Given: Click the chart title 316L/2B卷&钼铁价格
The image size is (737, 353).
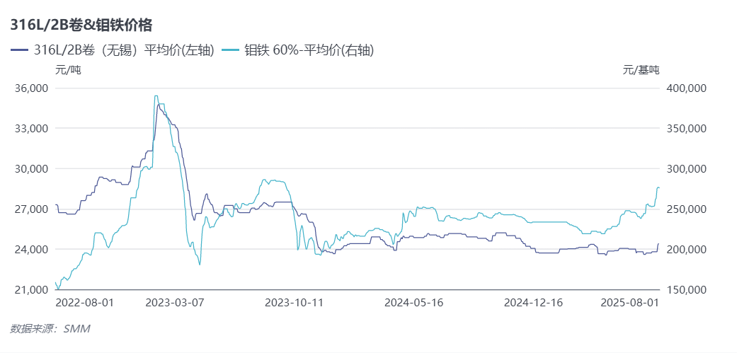Looking at the screenshot, I should click(81, 25).
